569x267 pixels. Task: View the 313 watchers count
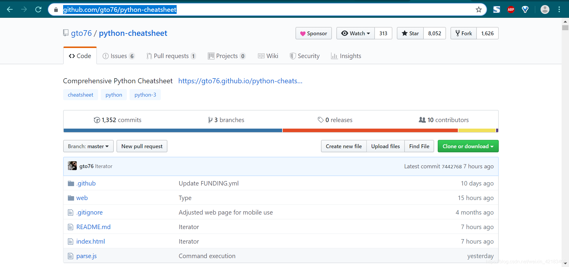coord(383,33)
